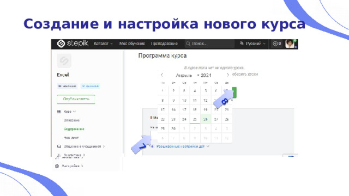Select April 24 in the calendar
Viewport: 349px width, 196px height.
[184, 119]
